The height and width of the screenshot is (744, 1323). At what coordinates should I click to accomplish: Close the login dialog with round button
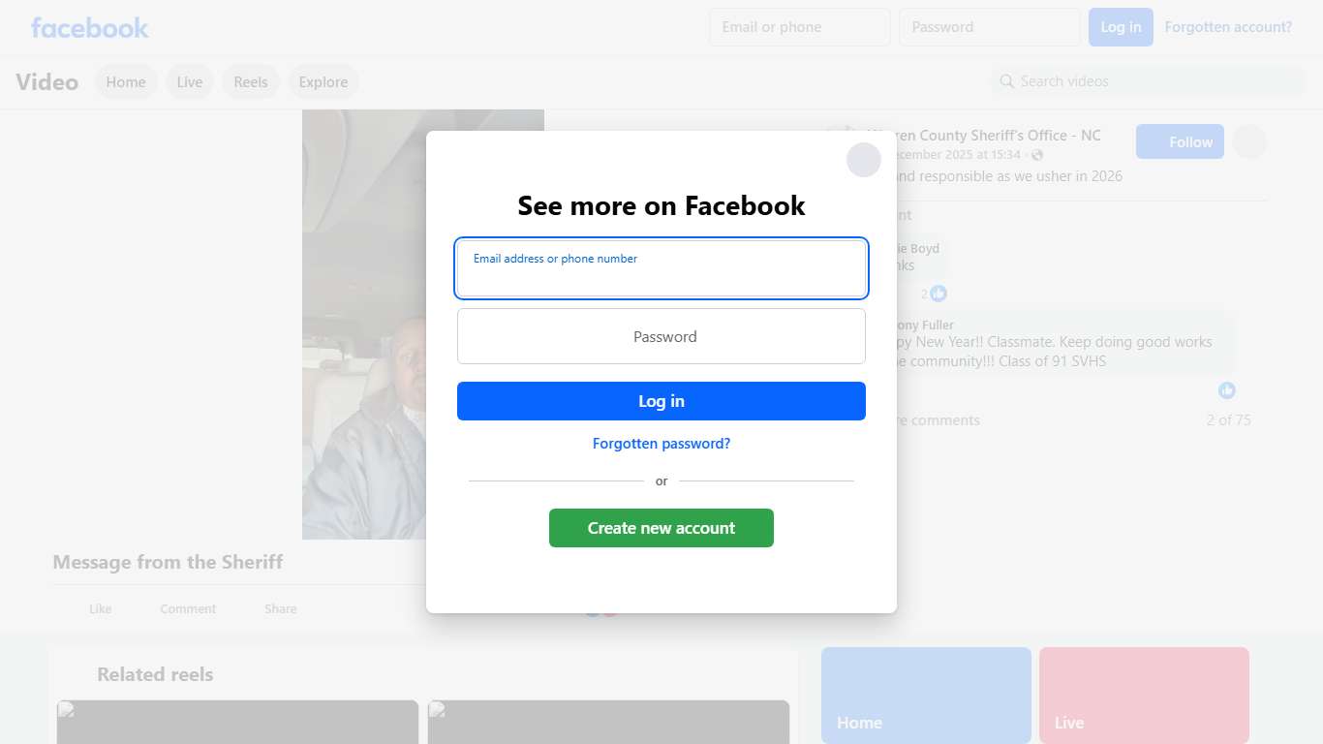(x=864, y=160)
